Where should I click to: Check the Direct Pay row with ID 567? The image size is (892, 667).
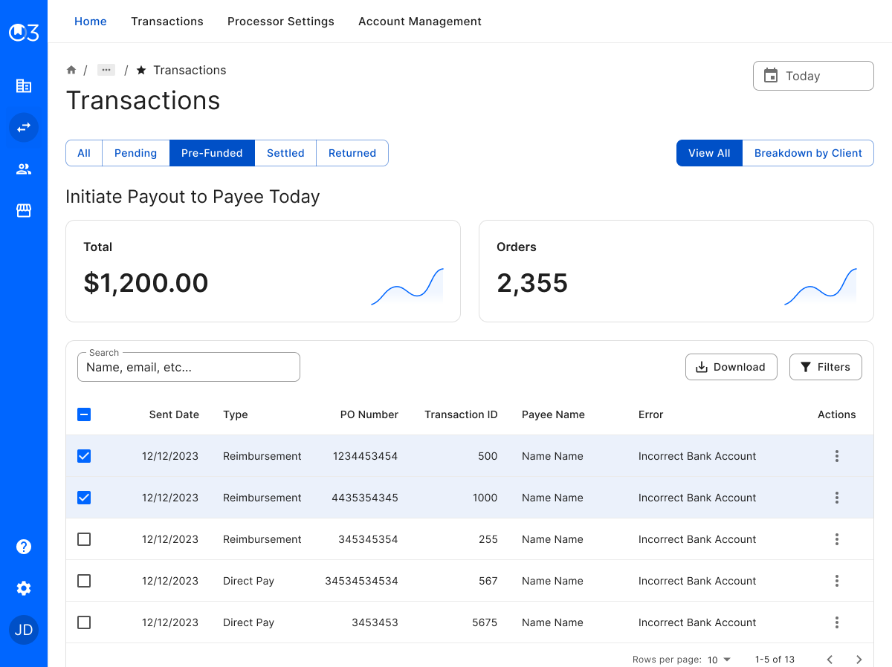[84, 581]
